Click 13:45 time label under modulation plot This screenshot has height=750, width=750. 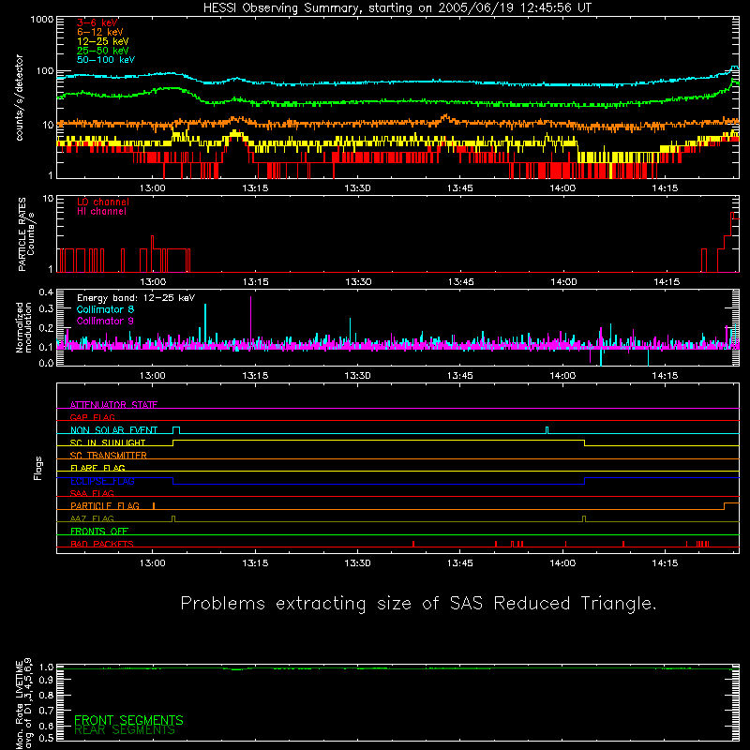(x=460, y=376)
